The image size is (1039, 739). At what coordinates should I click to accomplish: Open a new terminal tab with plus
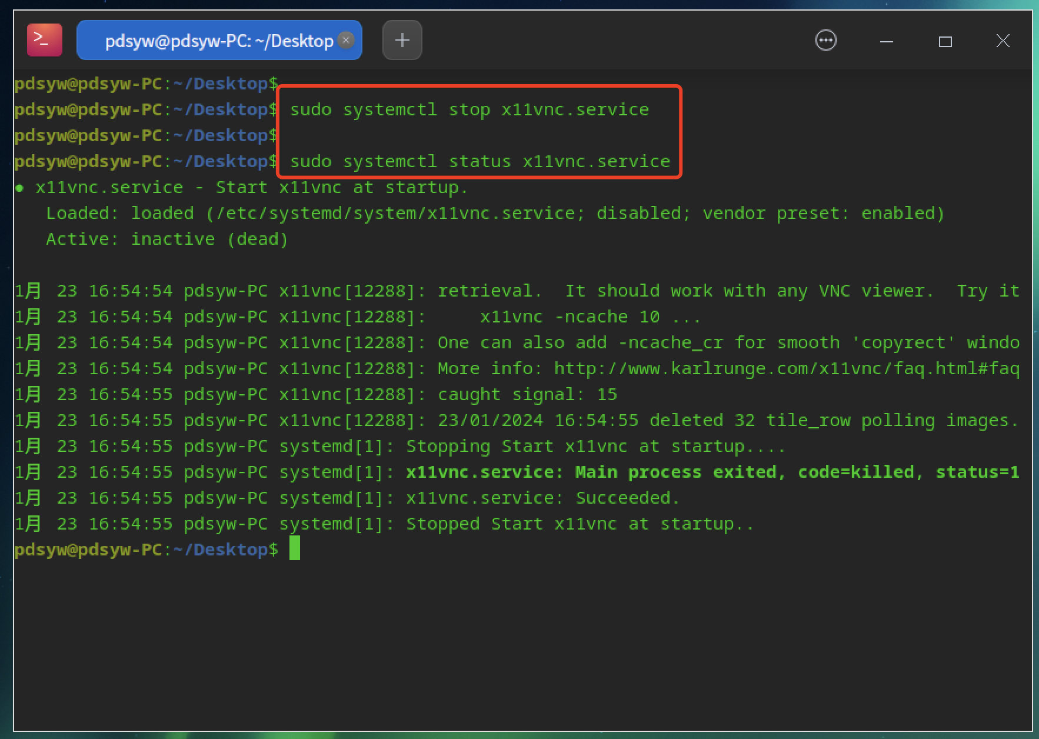click(402, 40)
